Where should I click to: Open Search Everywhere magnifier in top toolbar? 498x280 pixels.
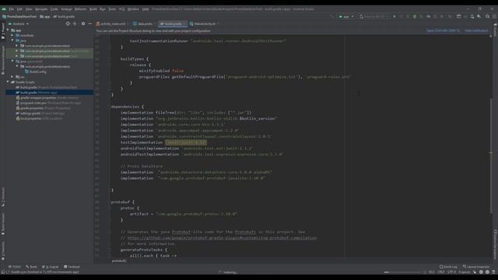pyautogui.click(x=487, y=16)
